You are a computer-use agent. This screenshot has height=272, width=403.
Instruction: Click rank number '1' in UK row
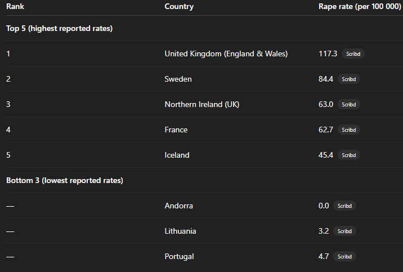pos(8,53)
